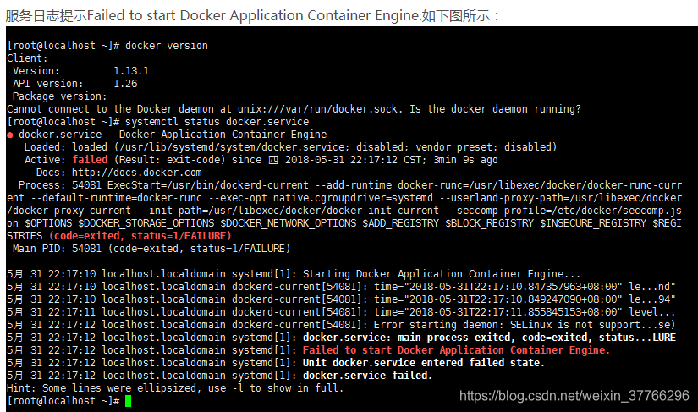Click red 'Failed to start Docker Application Container Engine.'
The height and width of the screenshot is (412, 698).
[x=456, y=350]
